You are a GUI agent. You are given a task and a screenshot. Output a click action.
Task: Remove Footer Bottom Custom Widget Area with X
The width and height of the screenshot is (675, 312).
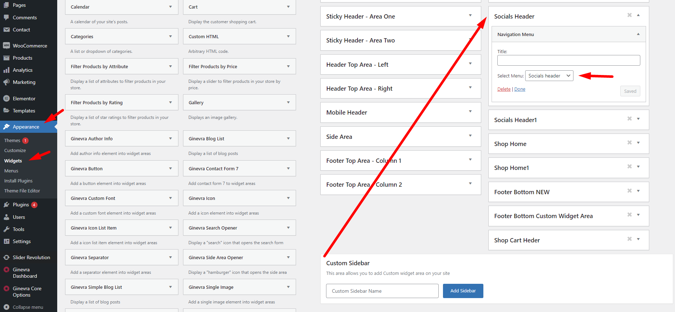coord(630,215)
